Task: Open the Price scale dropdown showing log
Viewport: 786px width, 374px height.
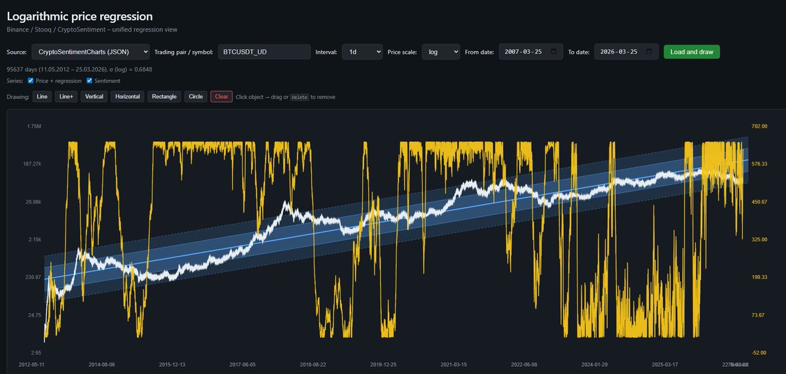Action: [x=441, y=52]
